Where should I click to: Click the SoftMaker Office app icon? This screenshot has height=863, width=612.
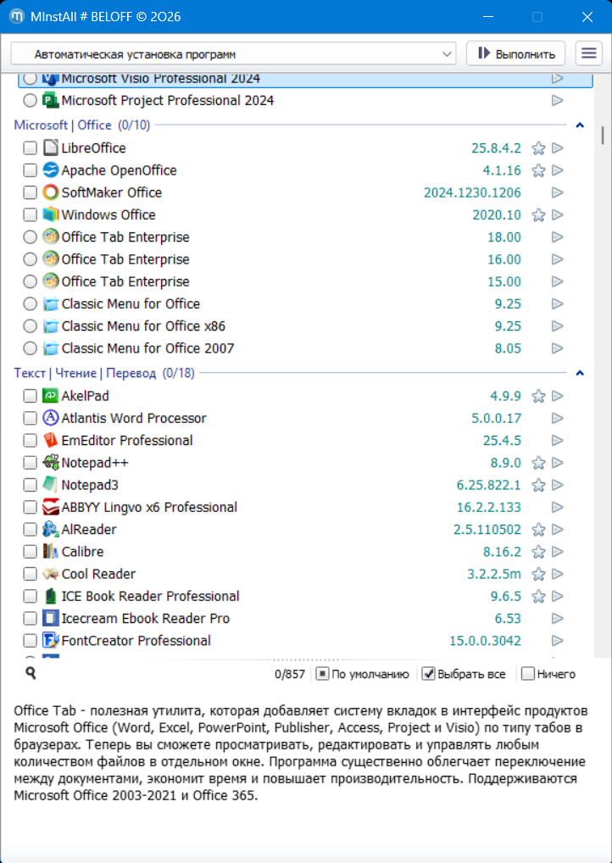coord(50,192)
